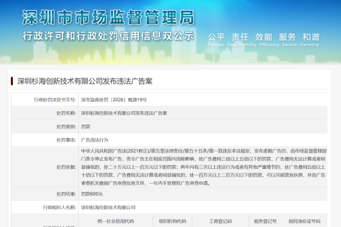Click the 公平 责任 效能 服务 和谐 slogan

[264, 37]
